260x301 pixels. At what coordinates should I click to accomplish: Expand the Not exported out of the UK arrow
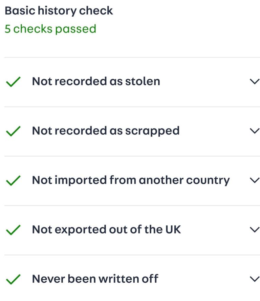coord(254,230)
